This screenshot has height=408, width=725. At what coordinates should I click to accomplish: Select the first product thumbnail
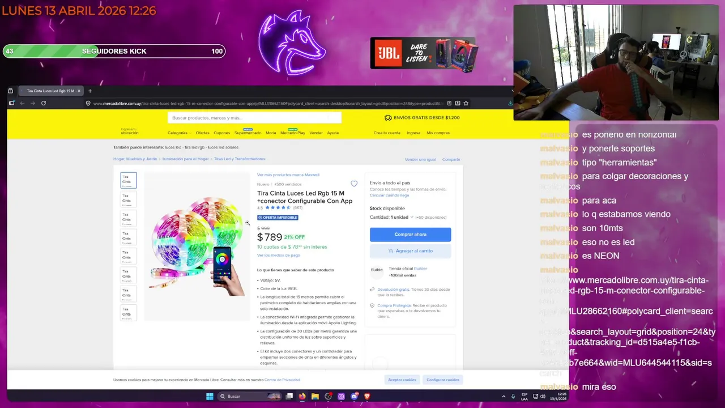coord(129,180)
